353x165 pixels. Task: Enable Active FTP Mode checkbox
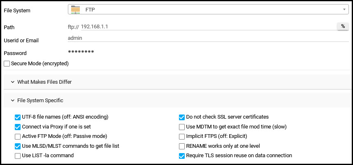click(x=18, y=136)
